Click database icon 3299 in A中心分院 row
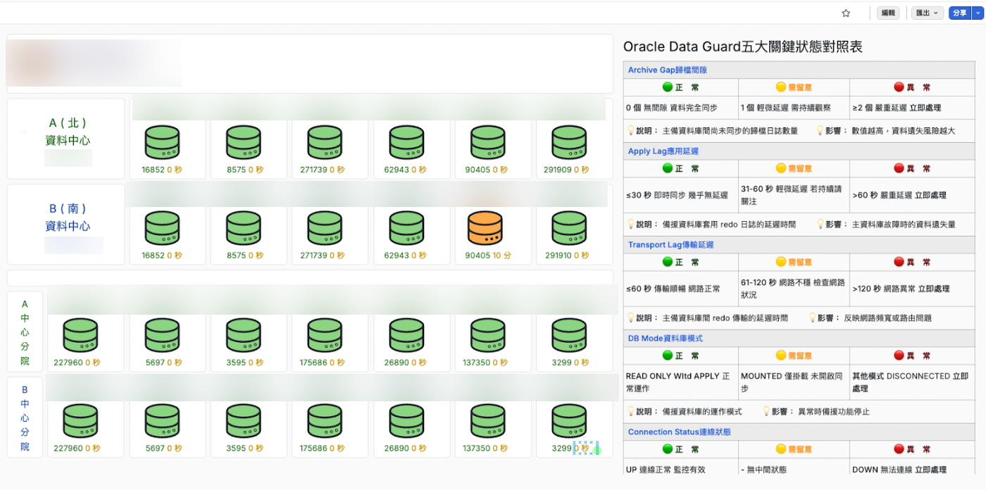Image resolution: width=986 pixels, height=490 pixels. click(x=569, y=336)
